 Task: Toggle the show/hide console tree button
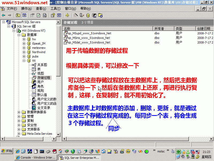(x=24, y=15)
